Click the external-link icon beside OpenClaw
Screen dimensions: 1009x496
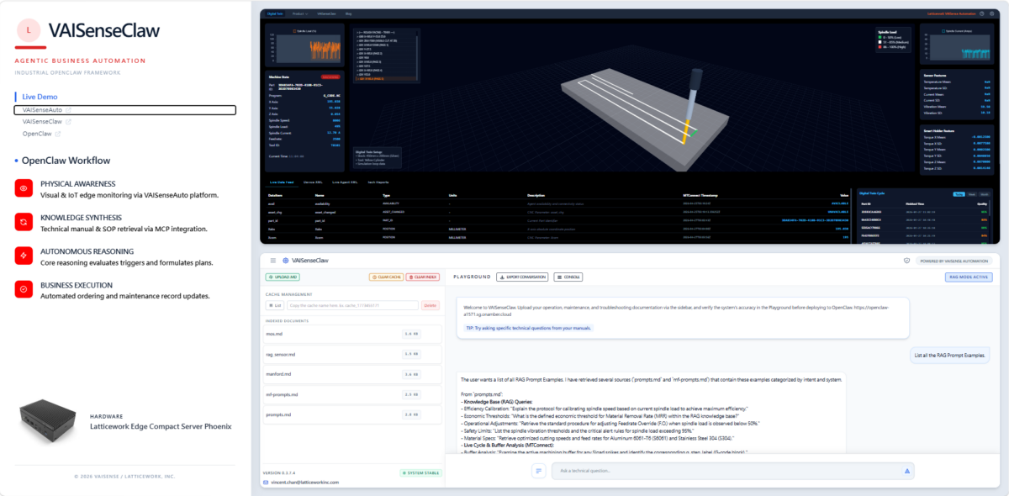pyautogui.click(x=58, y=134)
